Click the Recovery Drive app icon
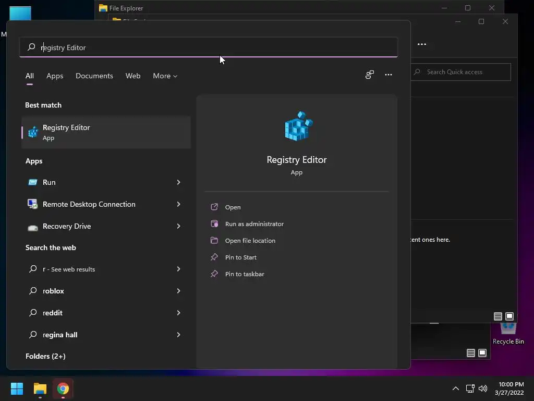Viewport: 534px width, 401px height. [x=33, y=228]
